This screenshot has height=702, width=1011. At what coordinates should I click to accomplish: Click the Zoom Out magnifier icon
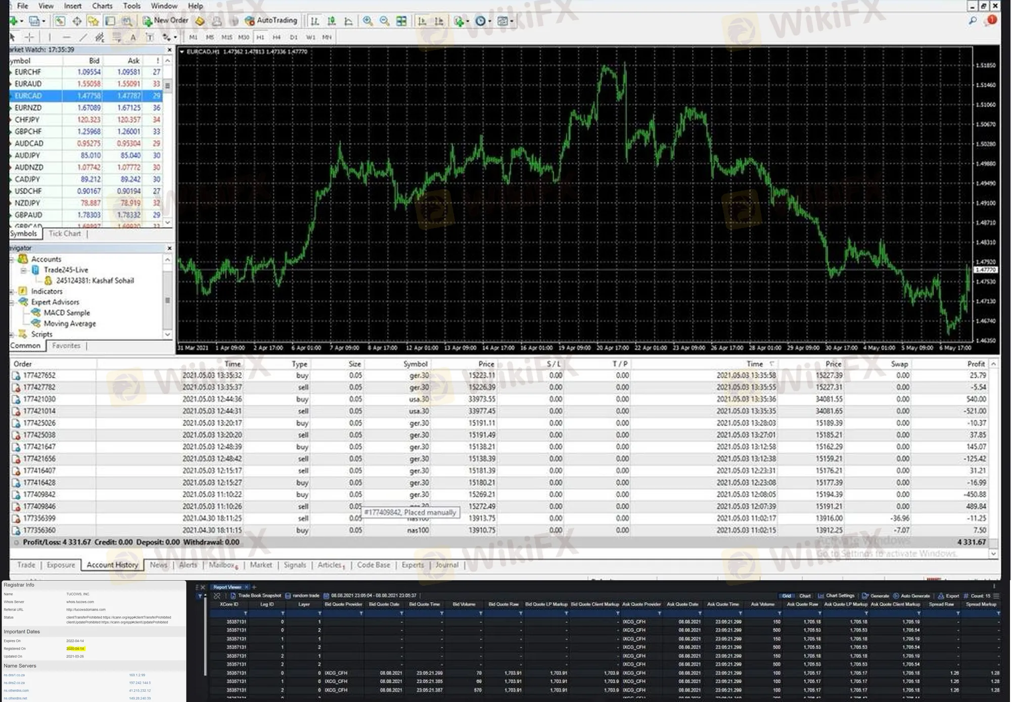tap(384, 21)
